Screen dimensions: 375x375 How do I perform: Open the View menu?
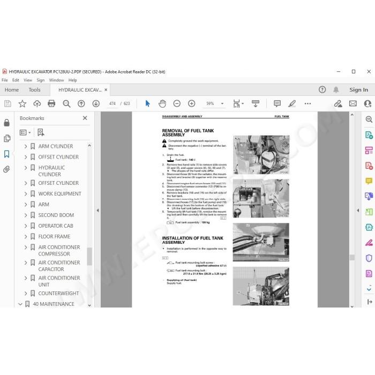[x=28, y=80]
